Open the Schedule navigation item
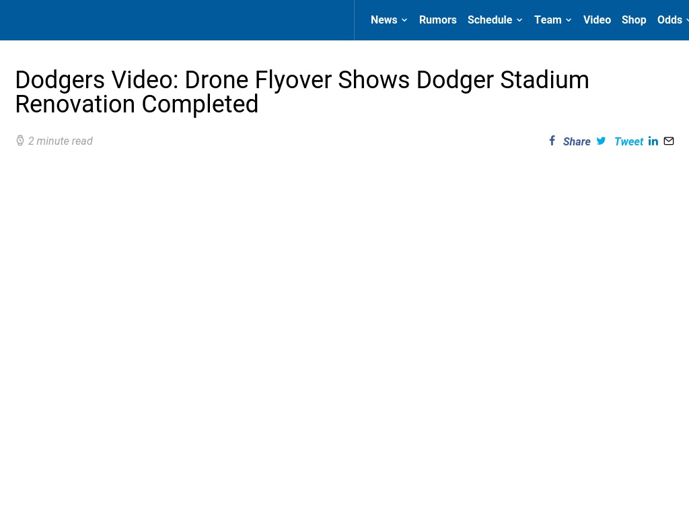Screen dimensions: 689x517 [490, 20]
